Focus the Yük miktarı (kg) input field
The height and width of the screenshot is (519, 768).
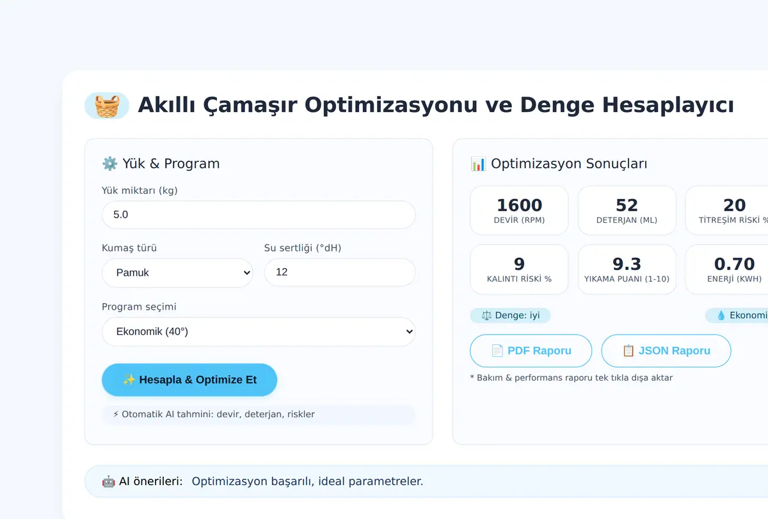click(259, 215)
